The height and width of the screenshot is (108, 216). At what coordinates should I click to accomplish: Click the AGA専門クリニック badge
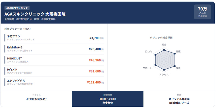pos(17,8)
